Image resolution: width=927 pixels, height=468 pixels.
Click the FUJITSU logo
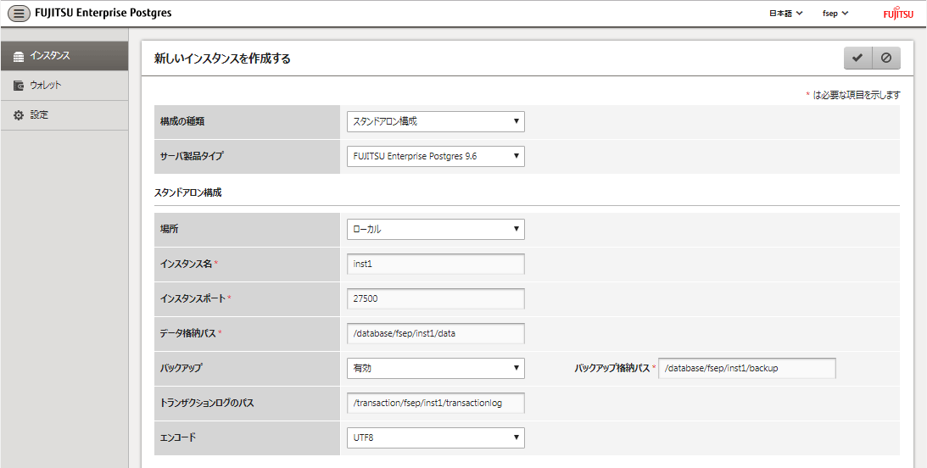[x=898, y=14]
